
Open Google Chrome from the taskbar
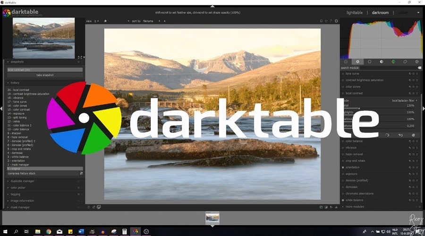49,231
